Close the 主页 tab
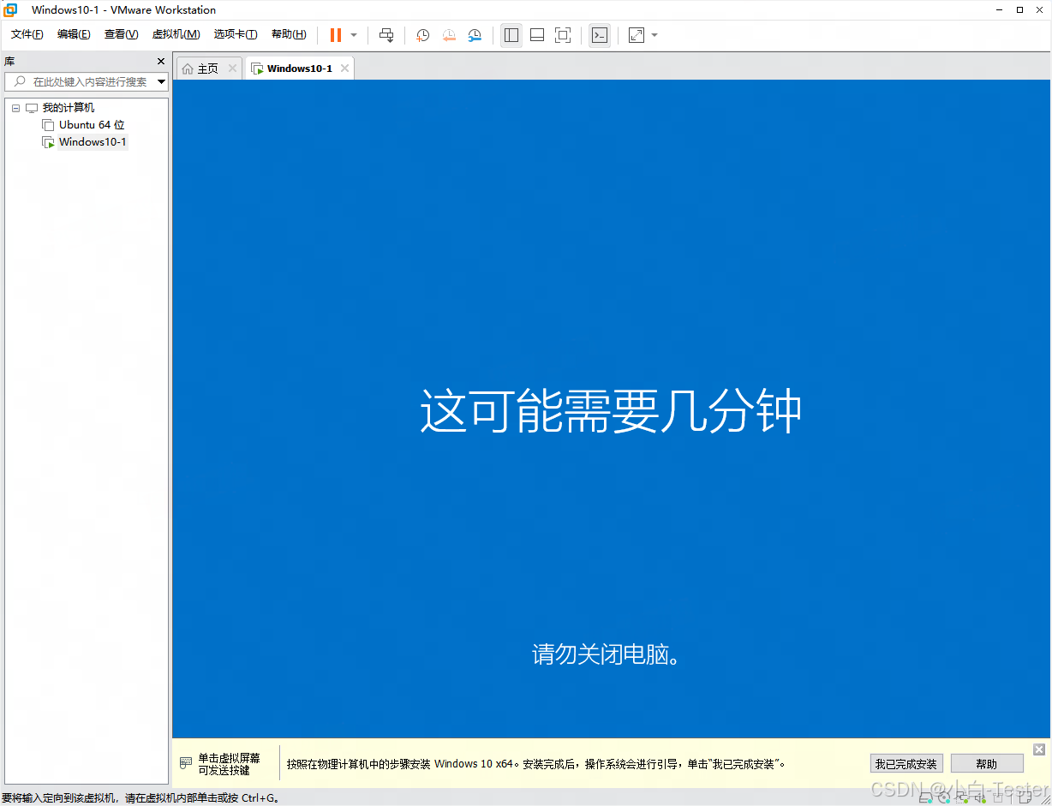Image resolution: width=1052 pixels, height=806 pixels. [232, 69]
